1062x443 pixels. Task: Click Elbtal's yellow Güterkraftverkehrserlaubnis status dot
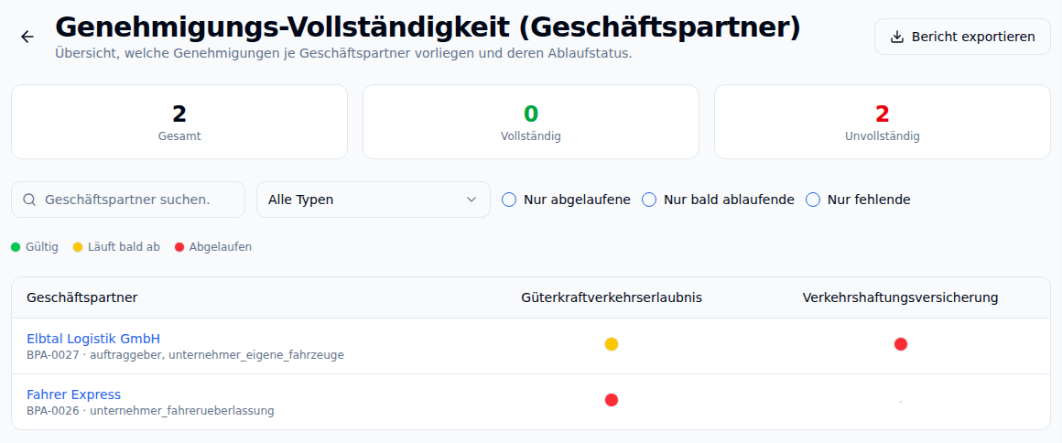coord(612,344)
